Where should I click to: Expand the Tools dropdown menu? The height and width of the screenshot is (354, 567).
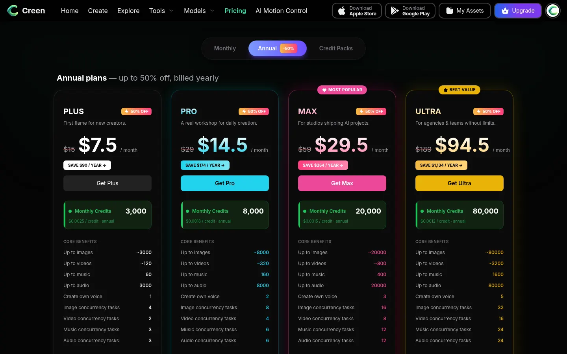coord(161,11)
